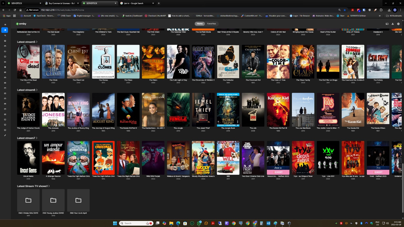Open the All Bookmarks folder
The height and width of the screenshot is (227, 404).
tap(394, 16)
